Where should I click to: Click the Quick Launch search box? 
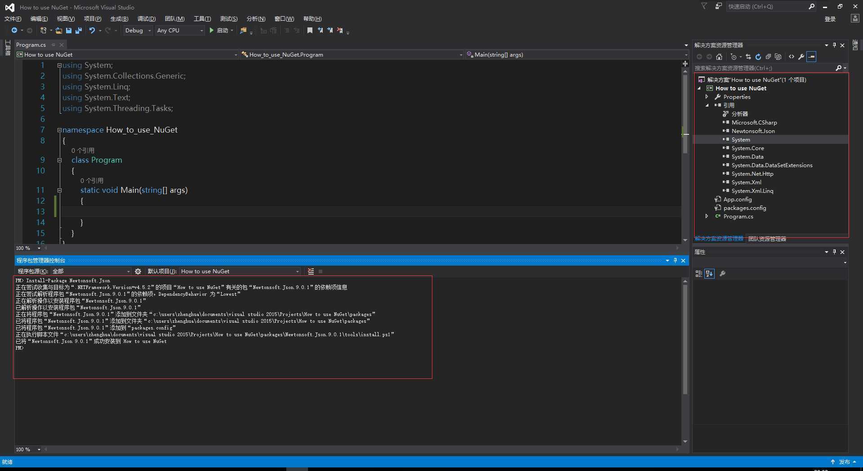pos(771,6)
